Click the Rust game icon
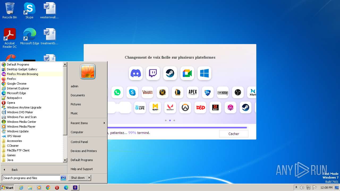The image size is (340, 191). point(215,107)
